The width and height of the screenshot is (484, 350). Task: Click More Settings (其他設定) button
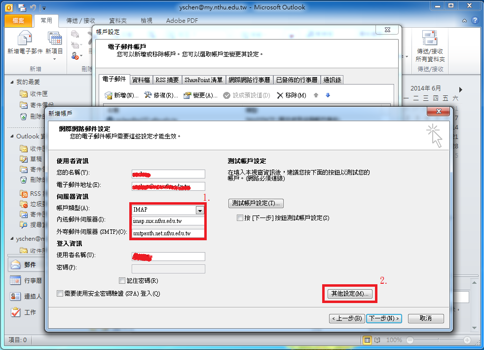pyautogui.click(x=350, y=294)
